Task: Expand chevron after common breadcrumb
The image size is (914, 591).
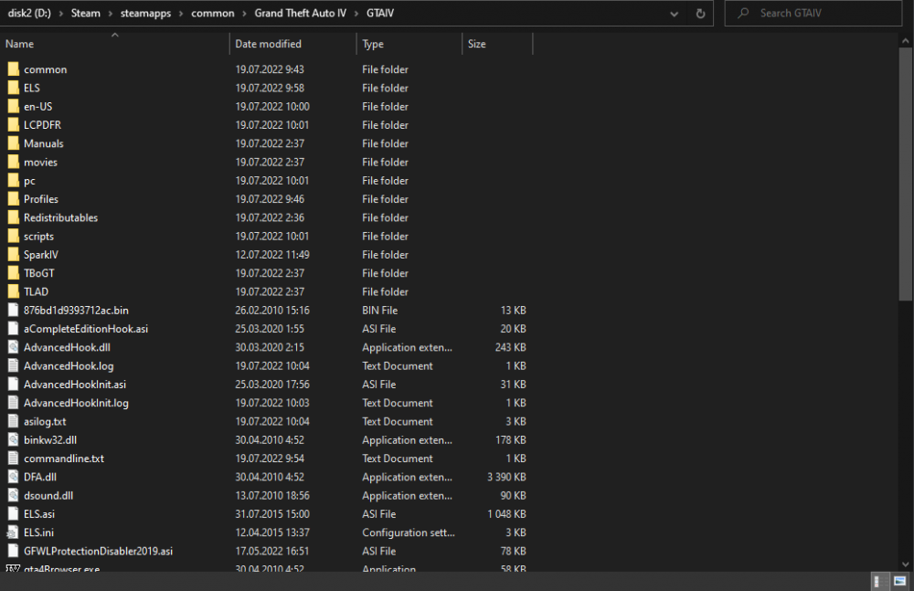Action: point(244,14)
